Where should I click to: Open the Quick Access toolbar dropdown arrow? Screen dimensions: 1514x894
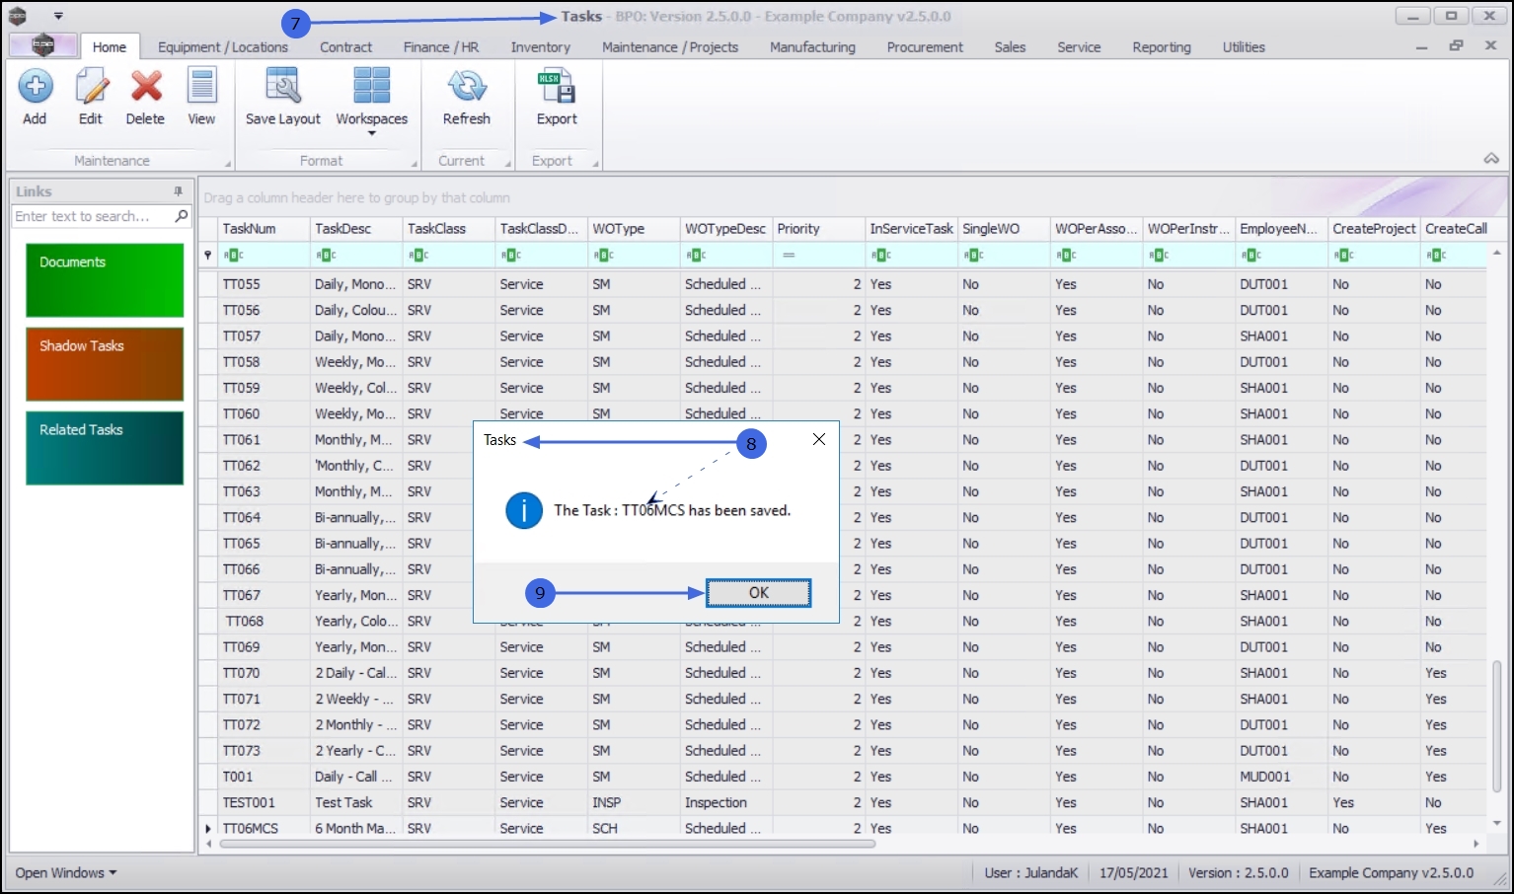[x=58, y=17]
